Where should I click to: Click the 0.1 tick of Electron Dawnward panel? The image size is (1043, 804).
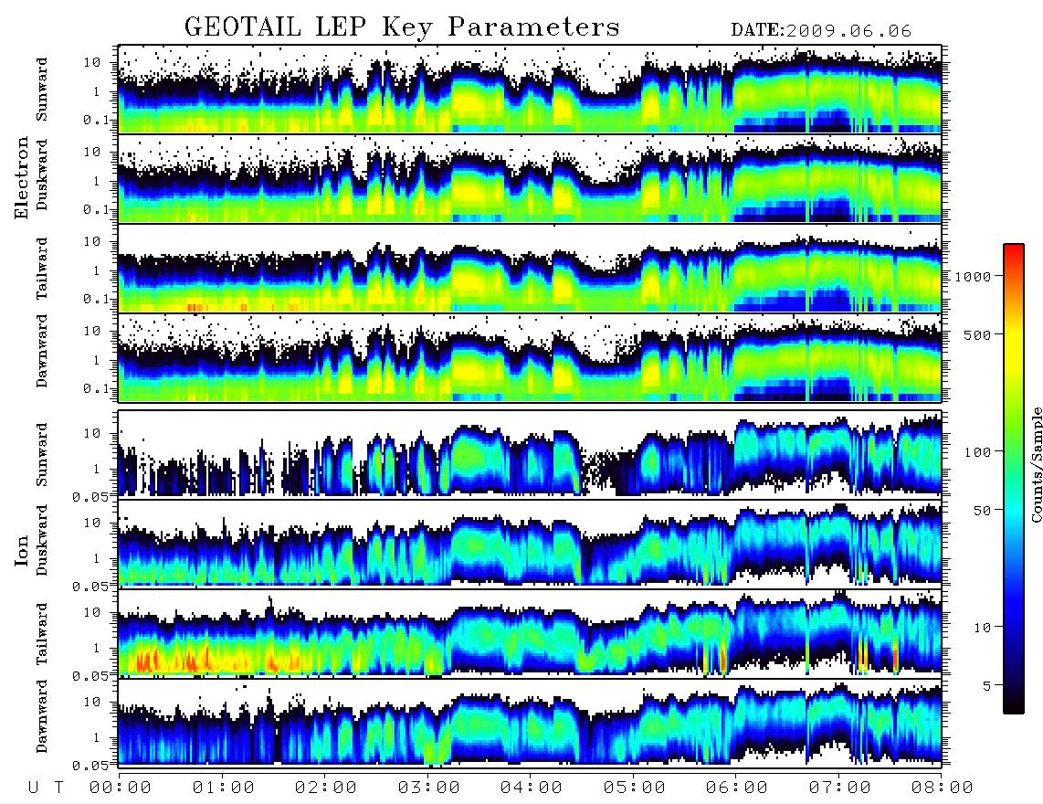click(x=97, y=388)
